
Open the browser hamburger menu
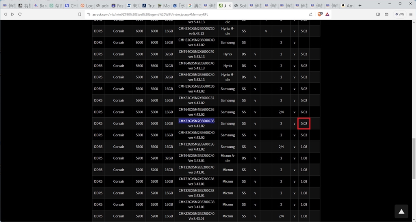[411, 14]
